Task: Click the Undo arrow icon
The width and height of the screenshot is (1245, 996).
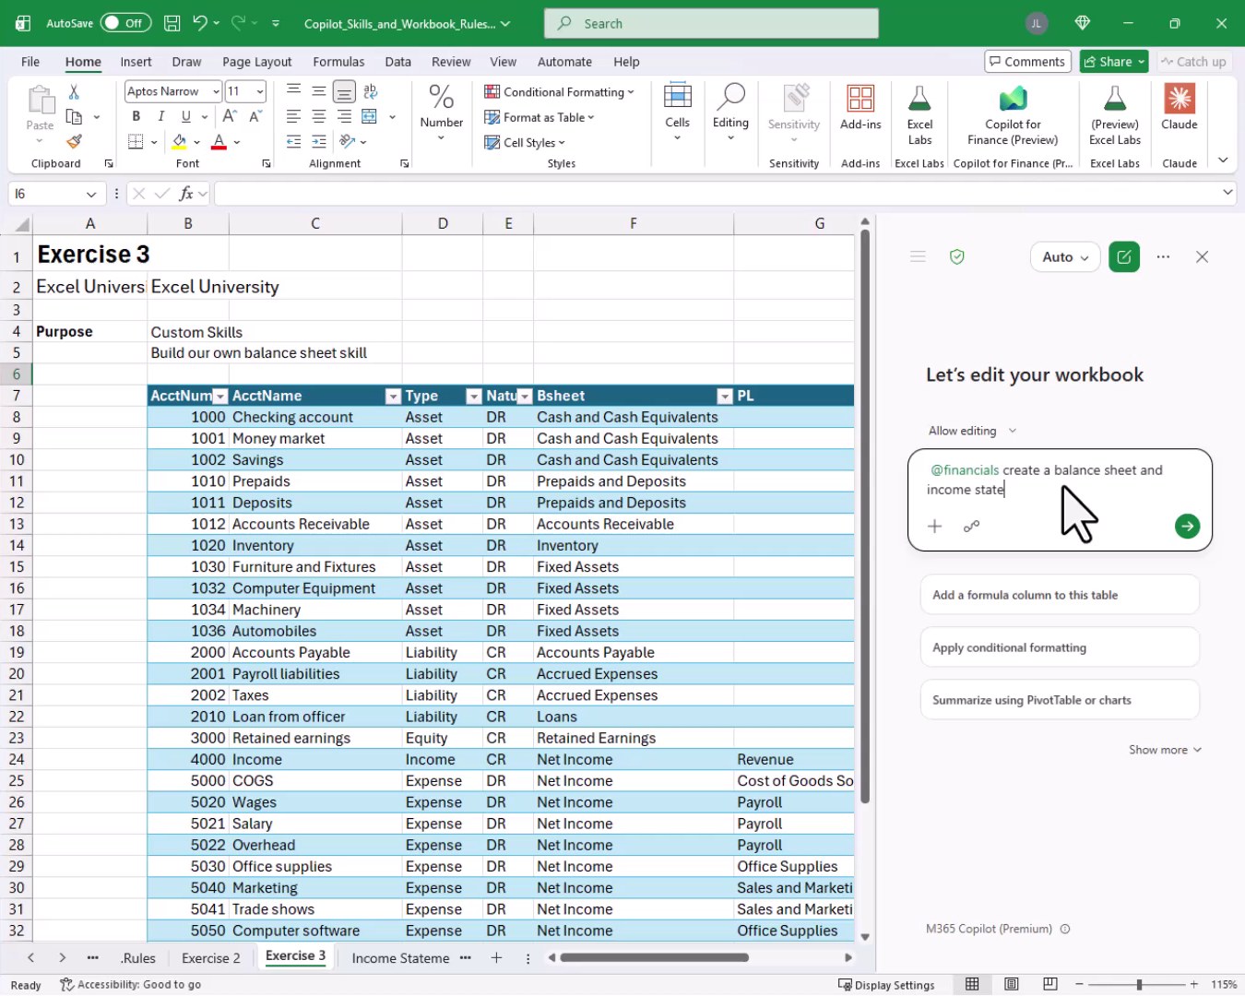Action: coord(200,23)
